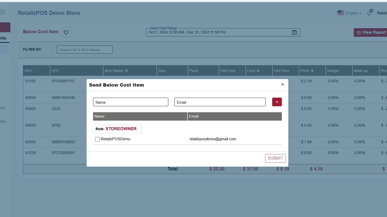
Task: Click the notification bell icon
Action: coord(369,13)
